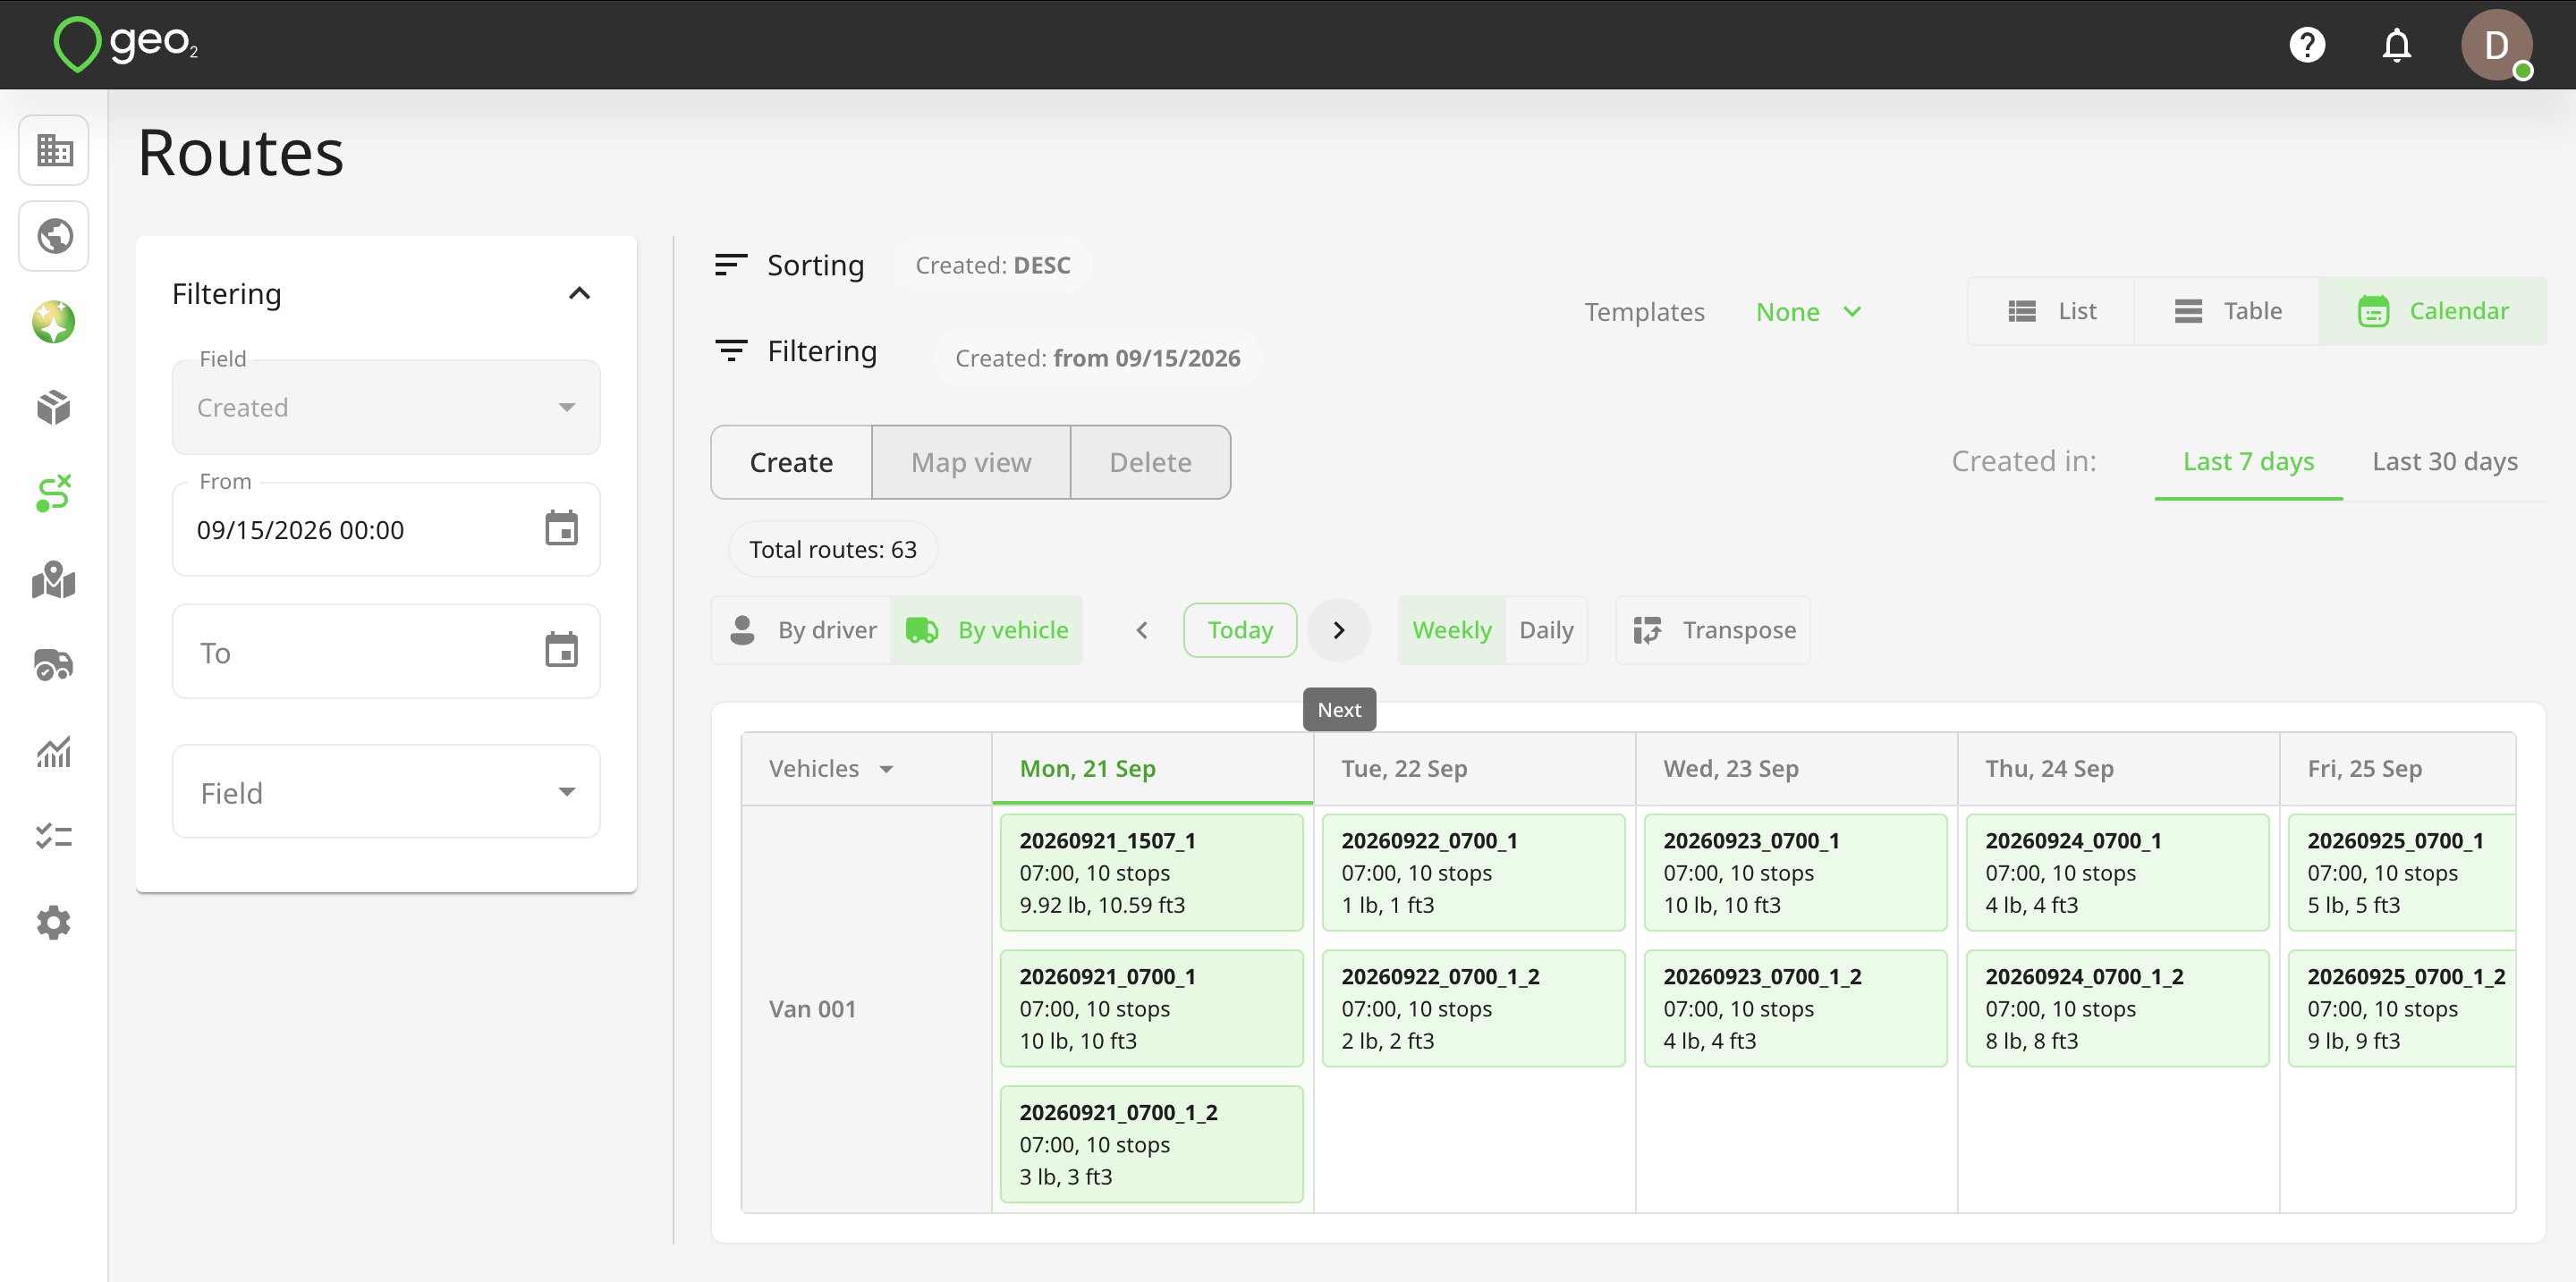The width and height of the screenshot is (2576, 1282).
Task: Open the empty Field dropdown
Action: pos(386,791)
